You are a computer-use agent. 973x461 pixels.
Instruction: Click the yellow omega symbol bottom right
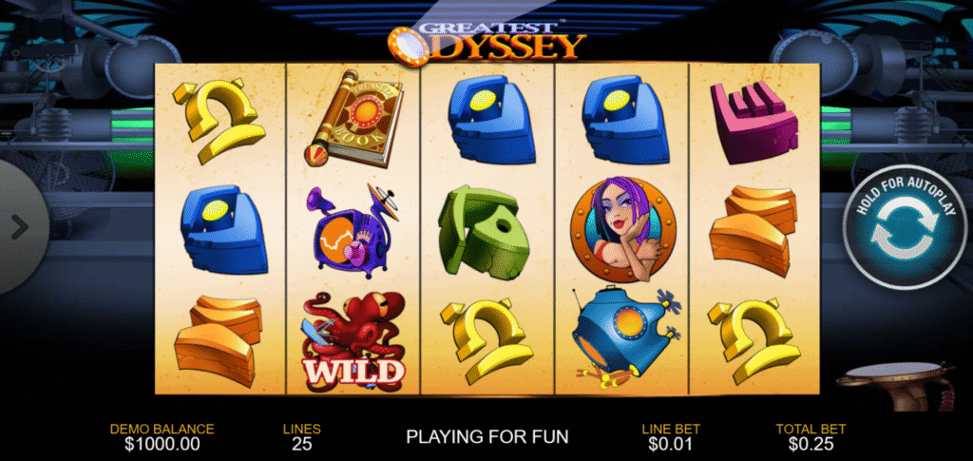tap(754, 340)
